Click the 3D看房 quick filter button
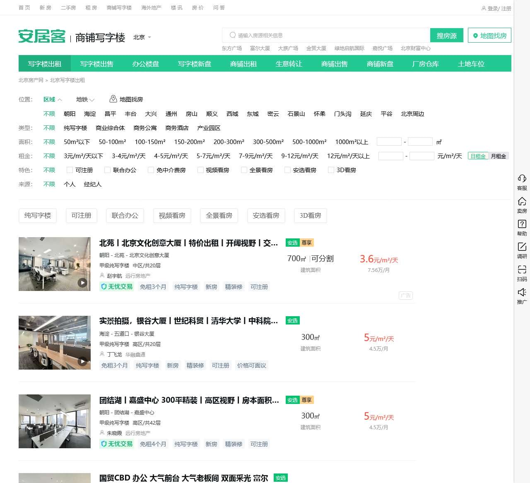This screenshot has width=530, height=483. coord(311,216)
